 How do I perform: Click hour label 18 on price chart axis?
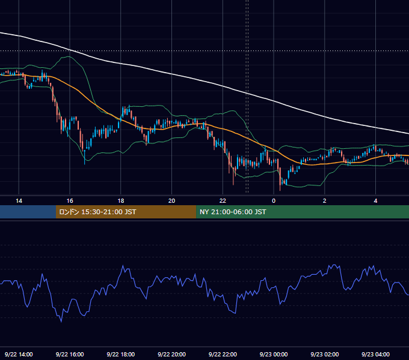pos(121,201)
